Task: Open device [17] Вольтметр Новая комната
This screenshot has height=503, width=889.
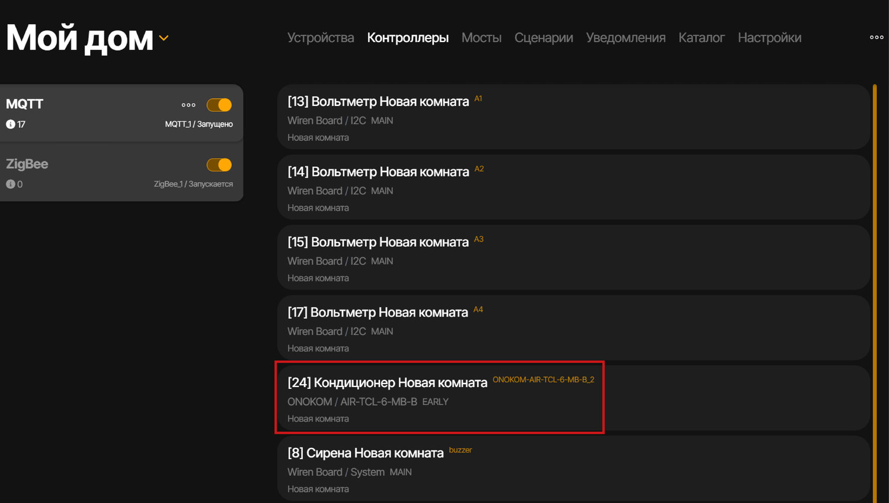Action: coord(573,328)
